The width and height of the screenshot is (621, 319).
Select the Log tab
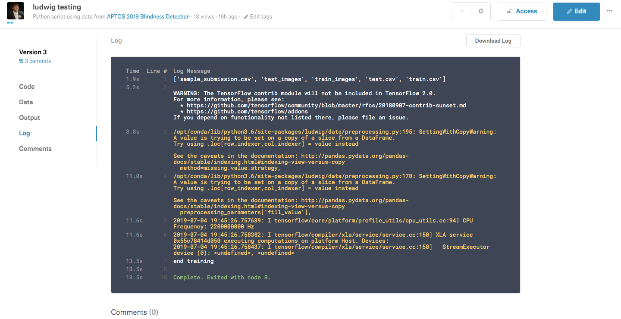(24, 133)
